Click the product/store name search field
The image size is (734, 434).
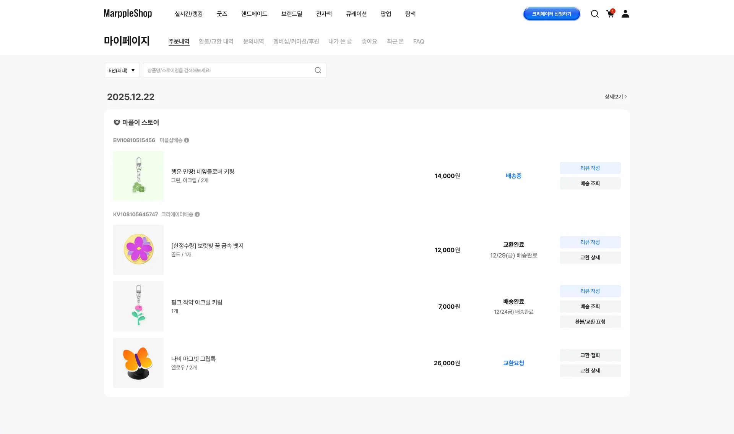(x=229, y=70)
